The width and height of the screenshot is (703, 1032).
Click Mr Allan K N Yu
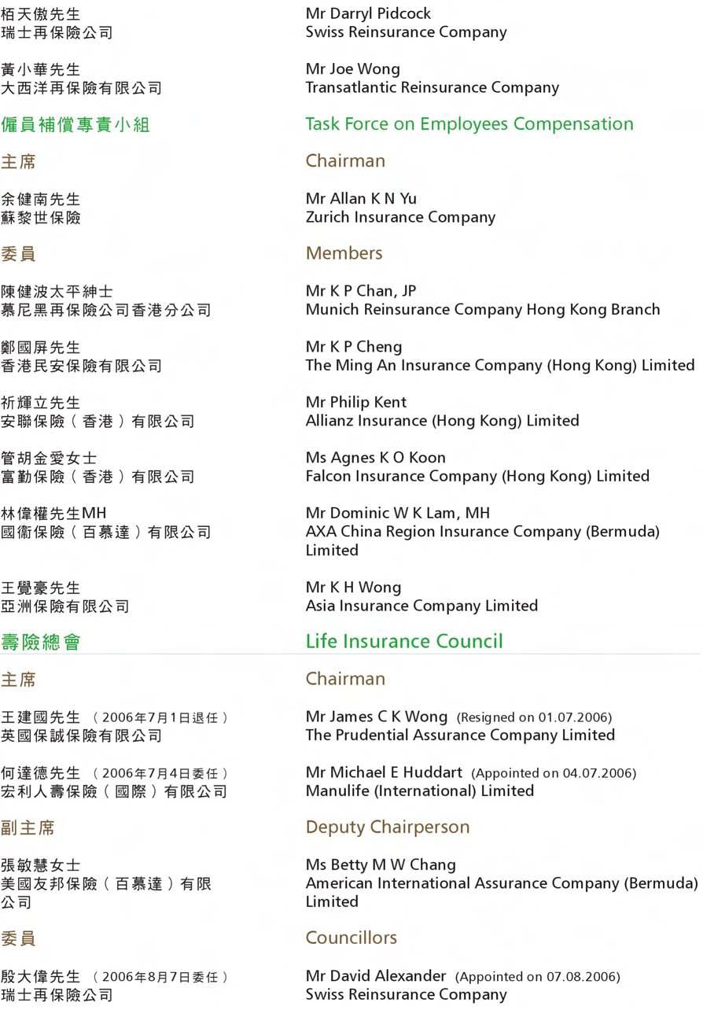[x=361, y=198]
